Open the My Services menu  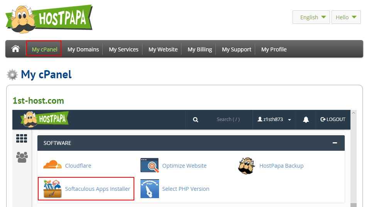click(124, 49)
